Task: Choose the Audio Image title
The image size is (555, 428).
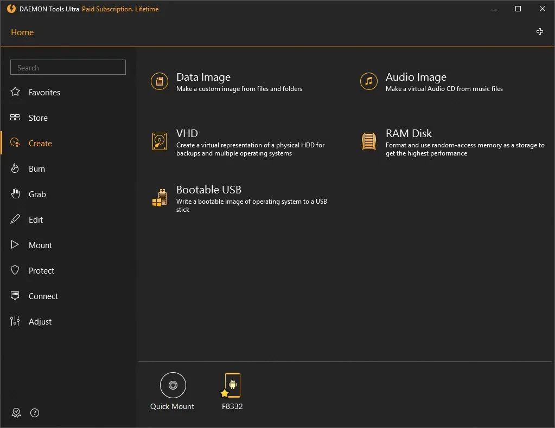Action: (x=416, y=77)
